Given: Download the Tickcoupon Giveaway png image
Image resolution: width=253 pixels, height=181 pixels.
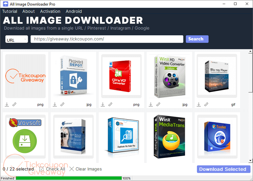Looking at the screenshot, I should click(7, 104).
